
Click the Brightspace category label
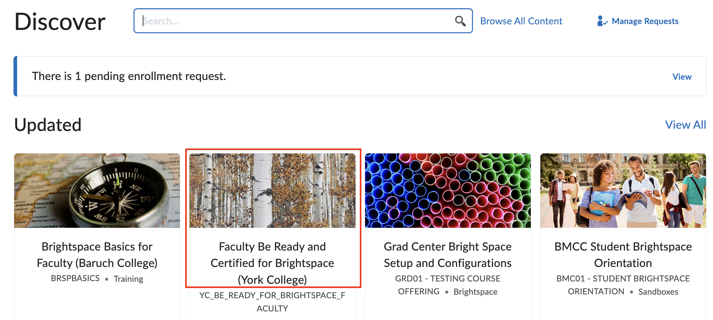(476, 292)
